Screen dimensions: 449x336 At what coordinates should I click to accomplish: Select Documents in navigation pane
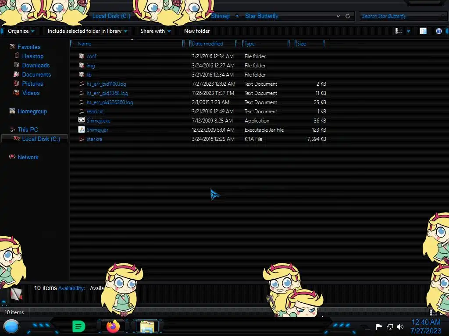coord(36,74)
